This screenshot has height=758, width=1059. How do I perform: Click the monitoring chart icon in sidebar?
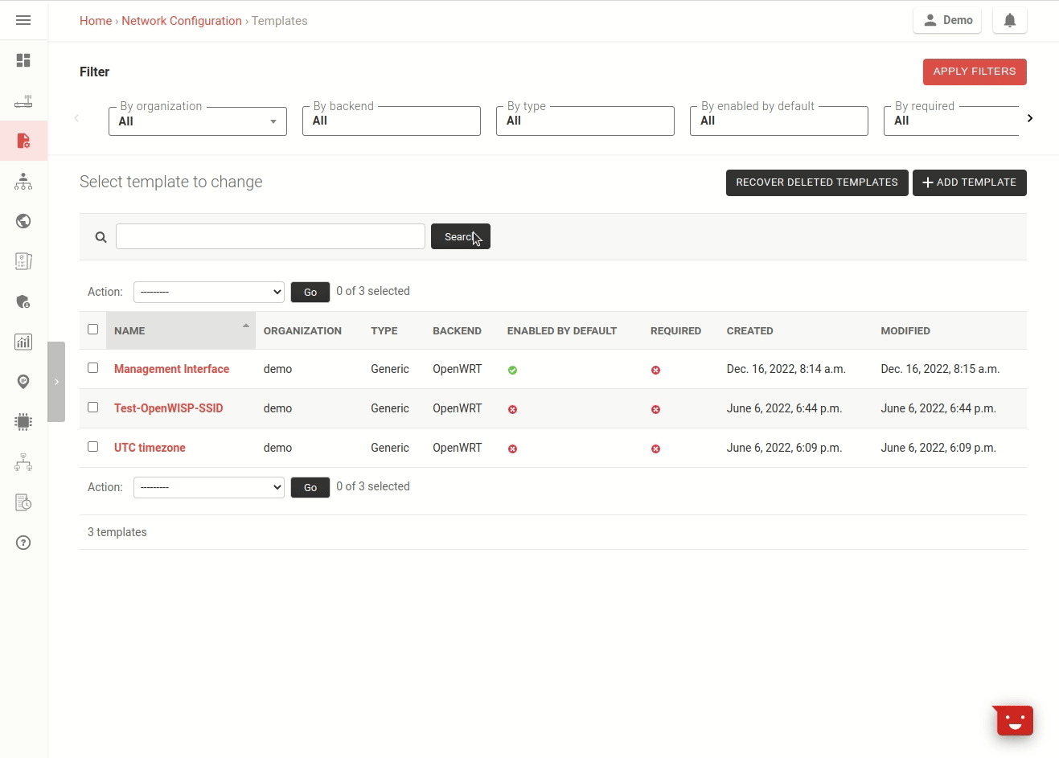23,342
